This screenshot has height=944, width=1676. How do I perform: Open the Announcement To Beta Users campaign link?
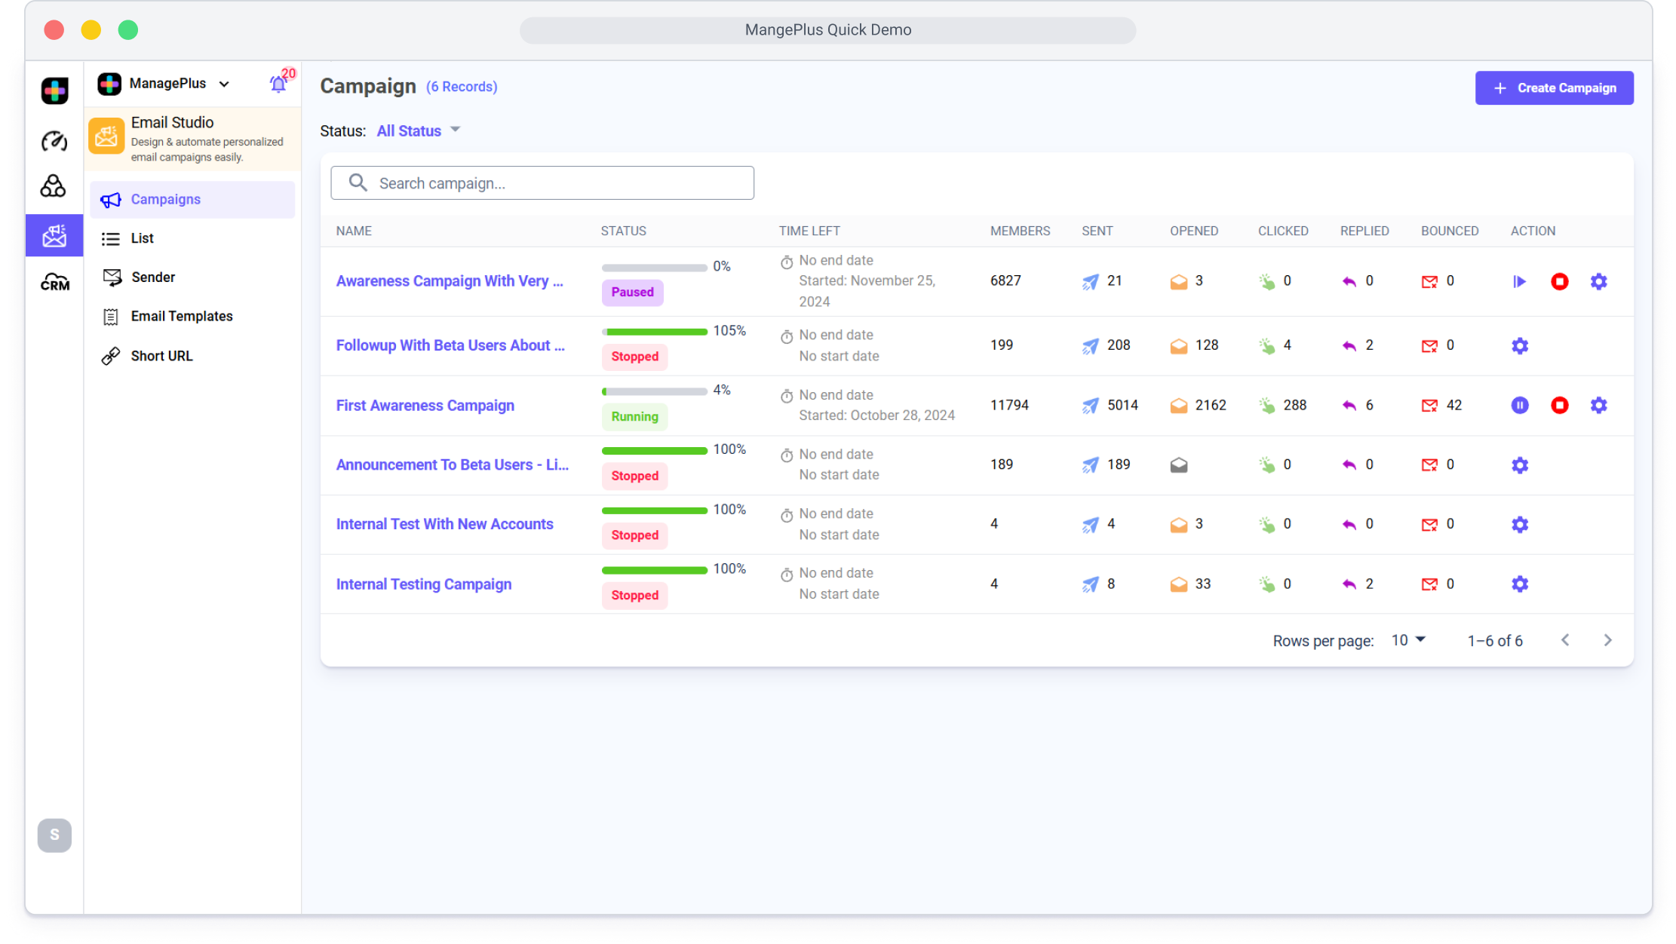[452, 465]
